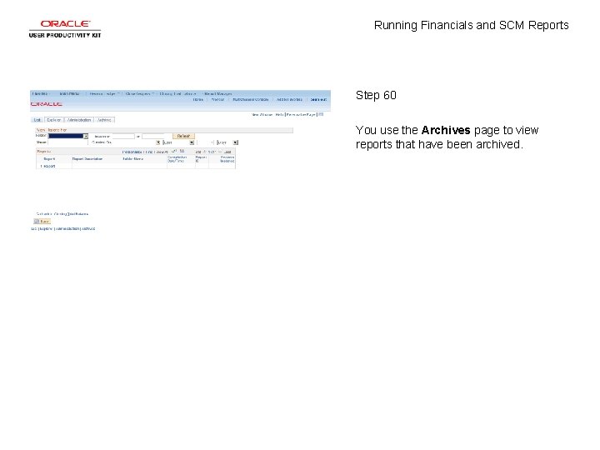Switch to the Administration tab
The image size is (600, 450).
pyautogui.click(x=79, y=120)
